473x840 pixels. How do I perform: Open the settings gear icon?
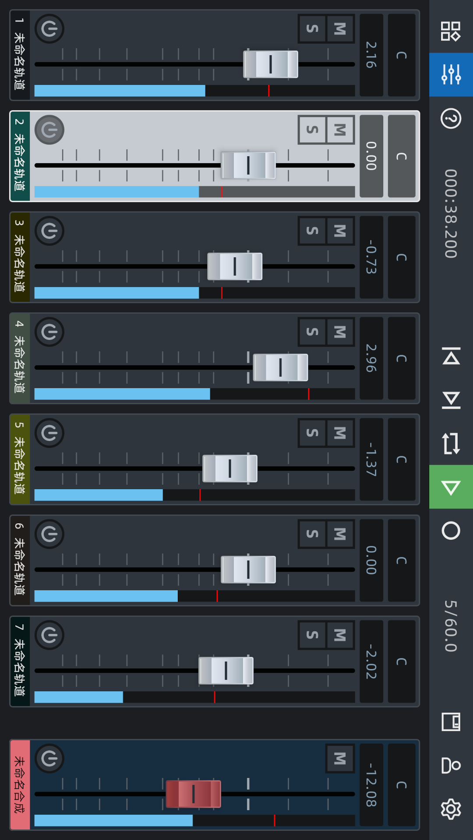[451, 809]
